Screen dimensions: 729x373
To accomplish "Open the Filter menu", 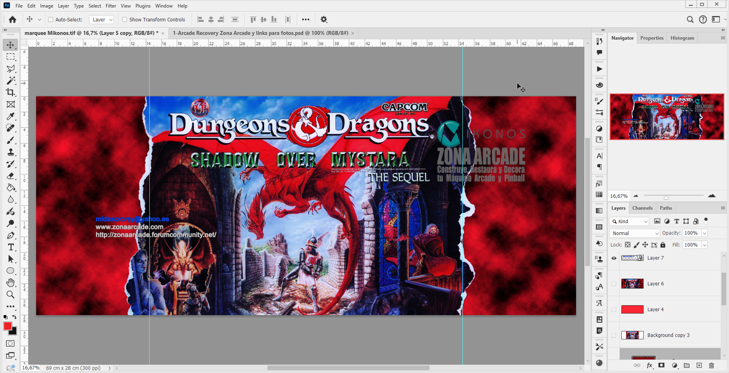I will [110, 6].
